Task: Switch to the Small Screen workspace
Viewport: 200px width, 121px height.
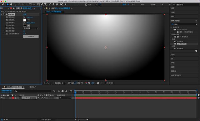Action: (153, 5)
